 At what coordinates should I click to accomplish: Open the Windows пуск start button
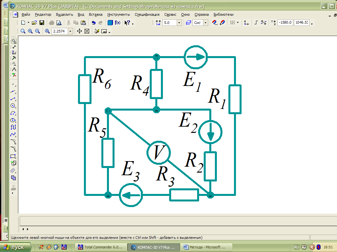[15, 247]
